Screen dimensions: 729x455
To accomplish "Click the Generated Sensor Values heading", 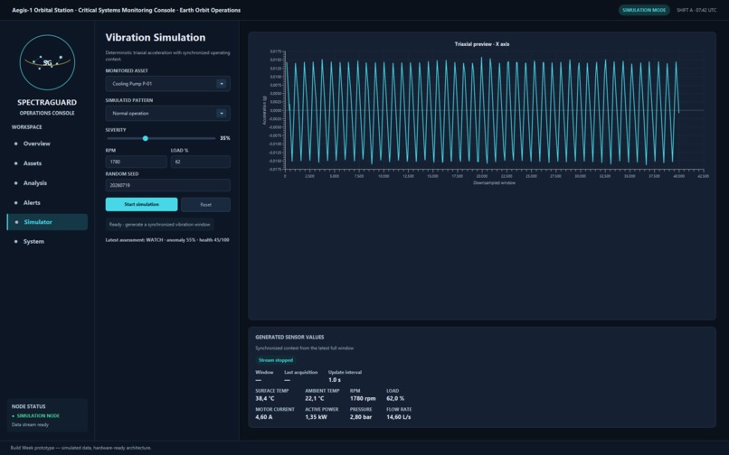I will point(289,337).
